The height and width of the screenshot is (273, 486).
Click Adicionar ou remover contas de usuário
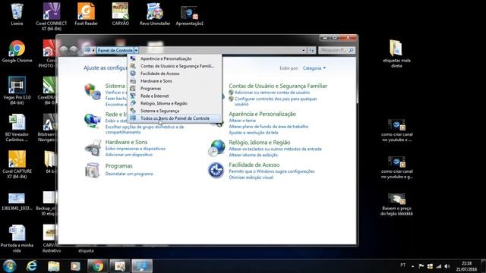tap(272, 93)
